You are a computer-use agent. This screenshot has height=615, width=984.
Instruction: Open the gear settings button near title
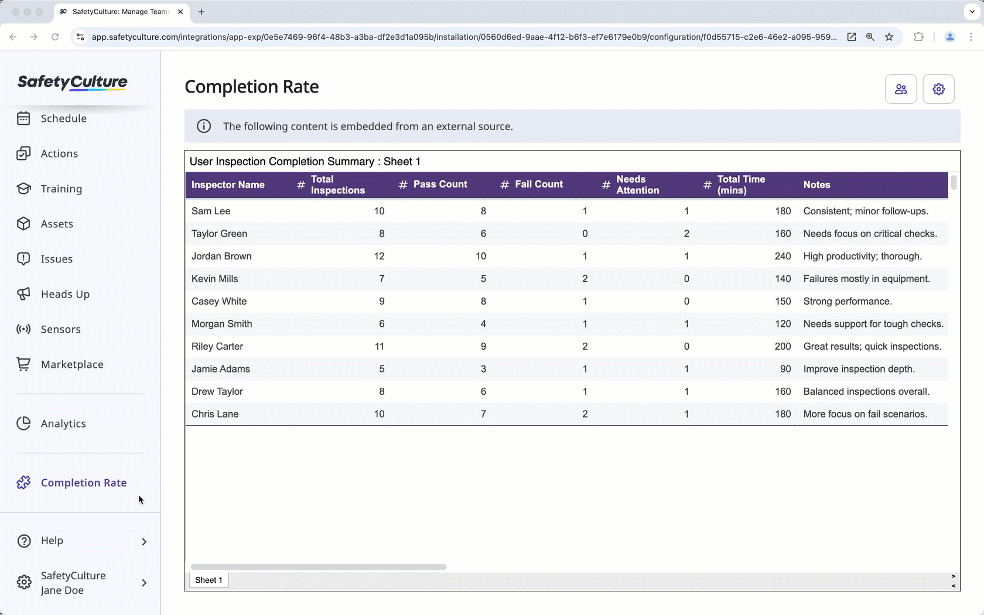[938, 89]
